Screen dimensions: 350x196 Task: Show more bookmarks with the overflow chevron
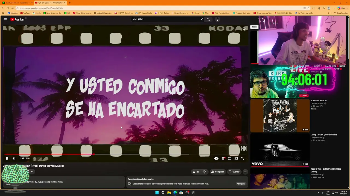329,13
